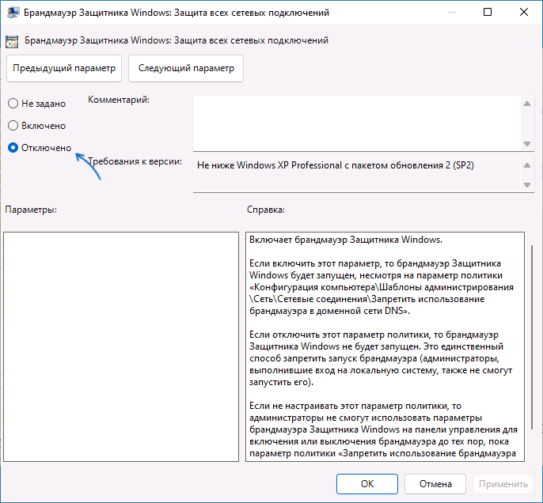Click the paragraph starting «Если включить этот параметр»

[x=381, y=287]
